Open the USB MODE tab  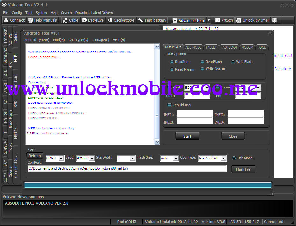[x=173, y=47]
